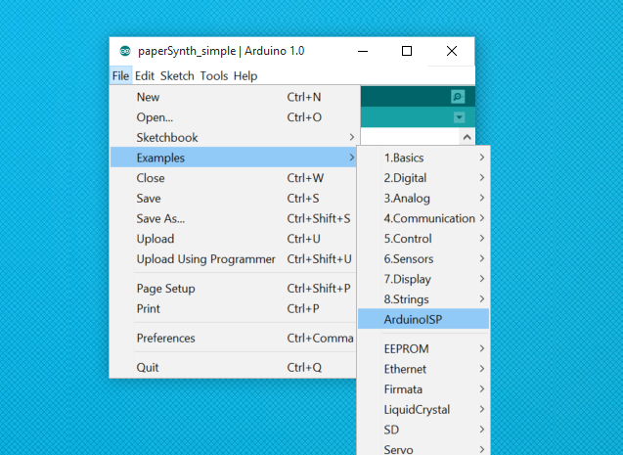Expand Ethernet library examples
Image resolution: width=623 pixels, height=455 pixels.
pos(423,369)
